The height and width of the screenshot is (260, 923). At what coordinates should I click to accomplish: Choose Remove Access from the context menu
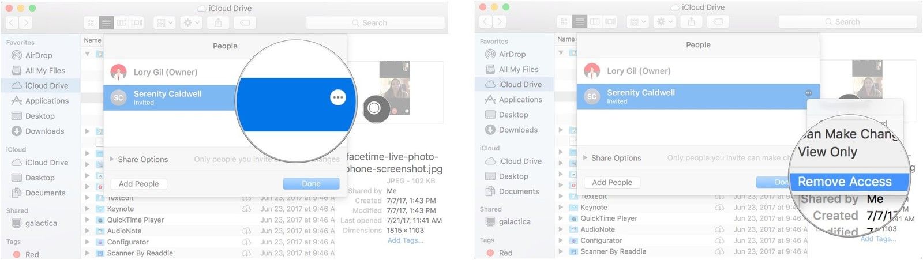coord(845,182)
